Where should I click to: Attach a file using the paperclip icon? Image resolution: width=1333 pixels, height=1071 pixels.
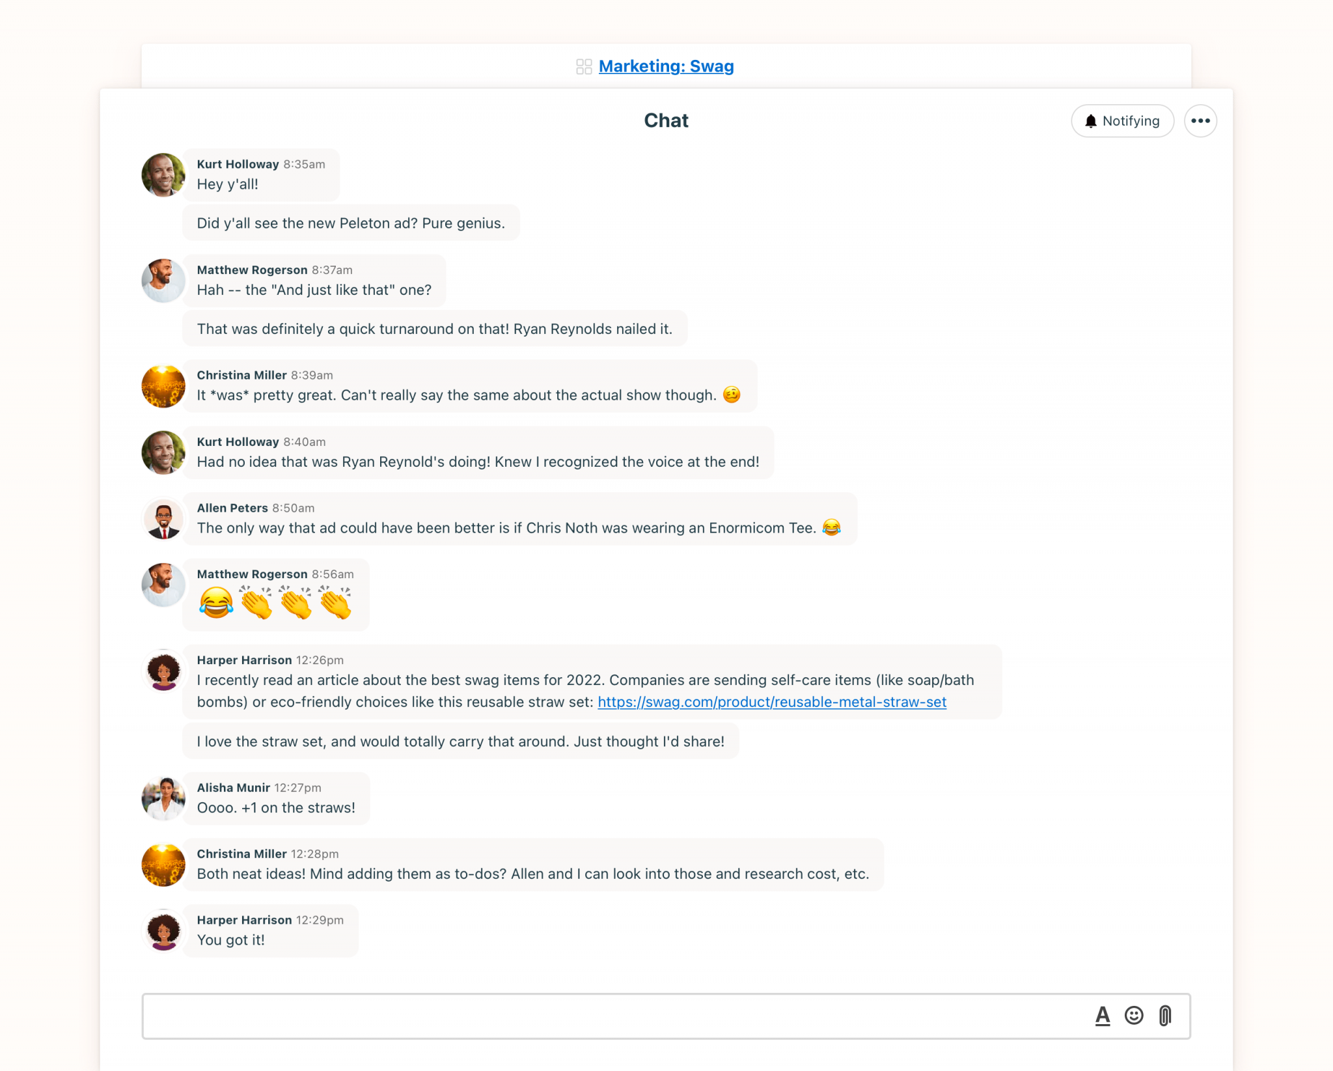point(1165,1016)
